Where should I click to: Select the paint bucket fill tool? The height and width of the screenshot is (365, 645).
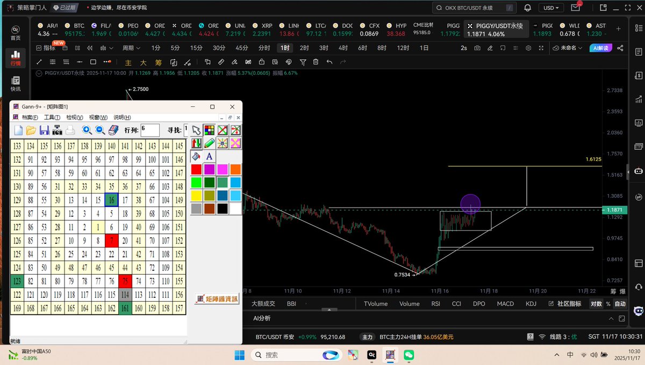[x=196, y=156]
